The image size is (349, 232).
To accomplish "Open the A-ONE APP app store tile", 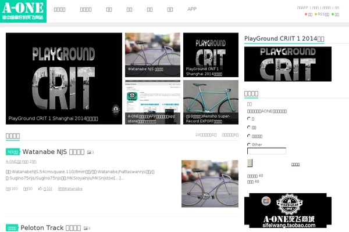I will 152,102.
